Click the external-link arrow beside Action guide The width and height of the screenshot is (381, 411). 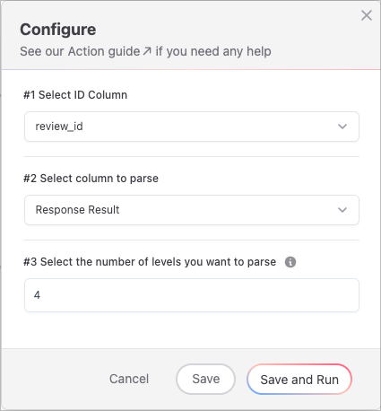[147, 51]
